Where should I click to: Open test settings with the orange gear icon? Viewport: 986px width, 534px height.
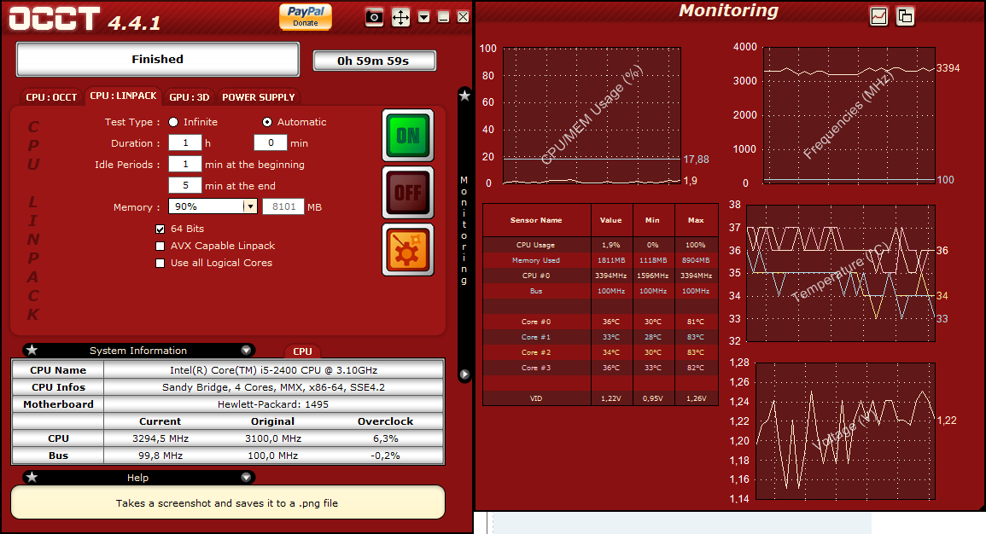tap(408, 249)
